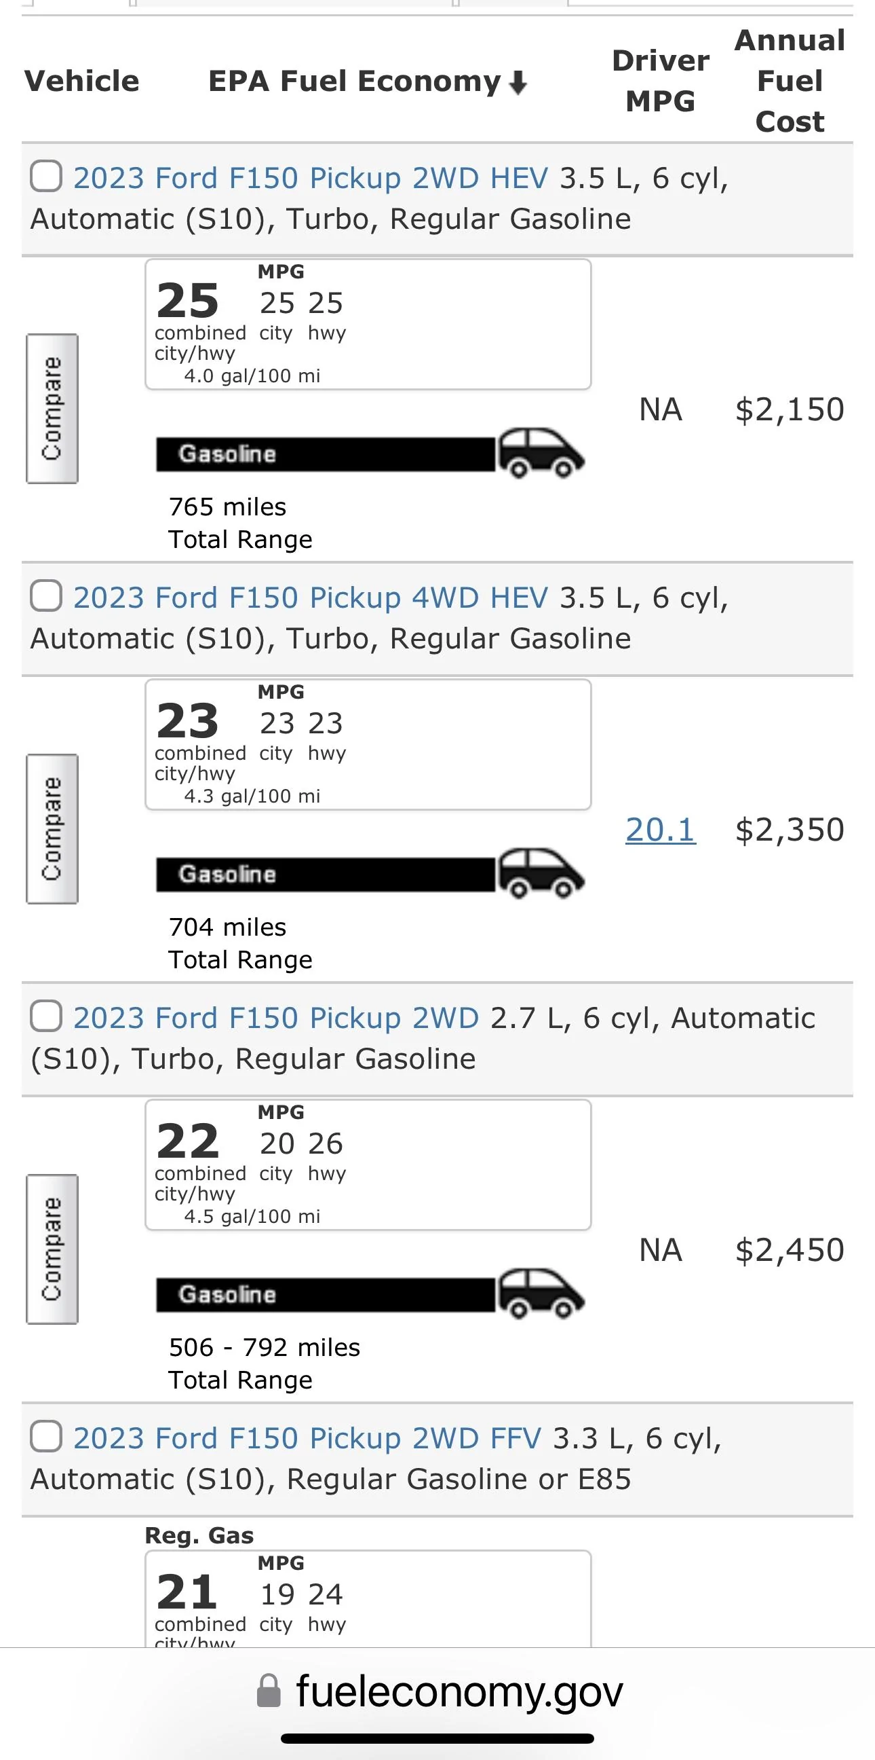Tick the F150 2WD FFV checkbox
Screen dimensions: 875x1760
(x=46, y=1437)
